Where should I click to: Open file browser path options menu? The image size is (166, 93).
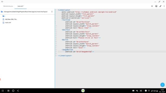pyautogui.click(x=52, y=12)
